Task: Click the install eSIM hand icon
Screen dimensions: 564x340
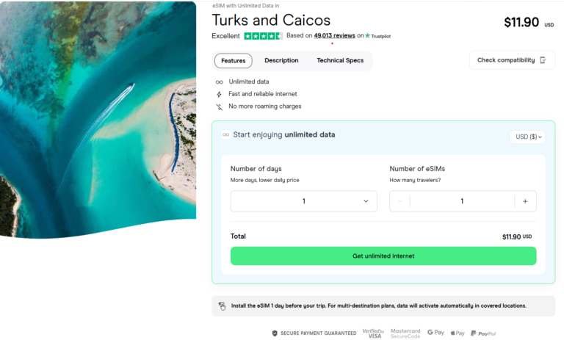Action: pyautogui.click(x=222, y=305)
